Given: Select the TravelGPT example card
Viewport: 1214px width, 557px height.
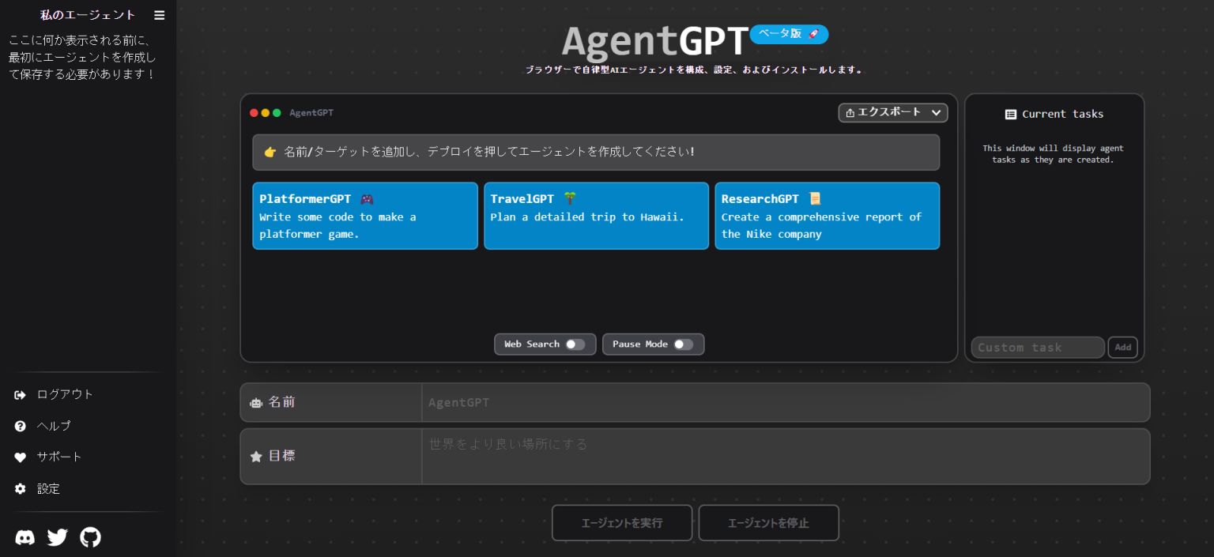Looking at the screenshot, I should (596, 216).
